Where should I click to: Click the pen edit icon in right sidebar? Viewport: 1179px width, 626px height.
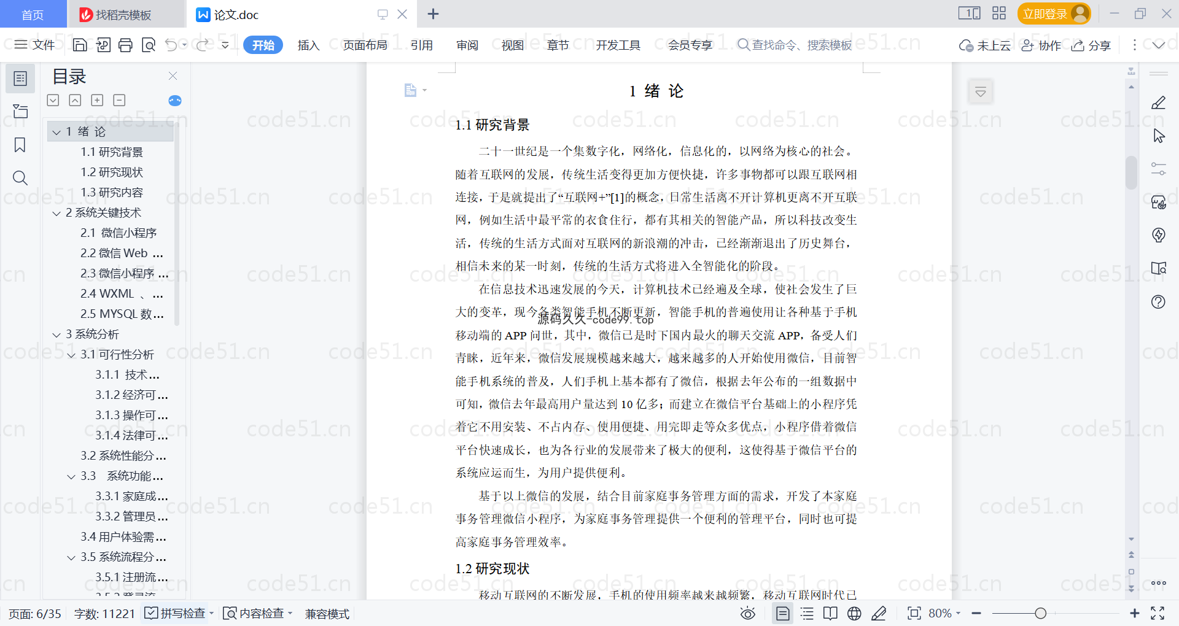tap(1158, 102)
